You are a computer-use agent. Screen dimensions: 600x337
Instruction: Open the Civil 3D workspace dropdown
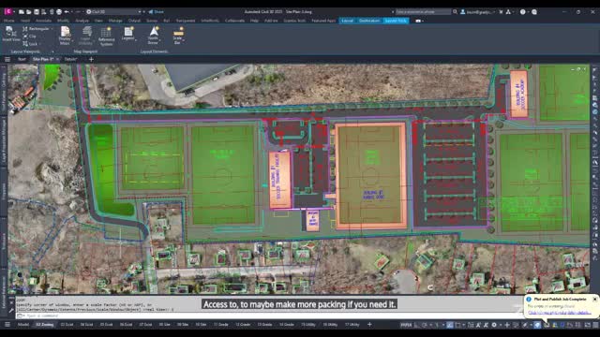(113, 12)
